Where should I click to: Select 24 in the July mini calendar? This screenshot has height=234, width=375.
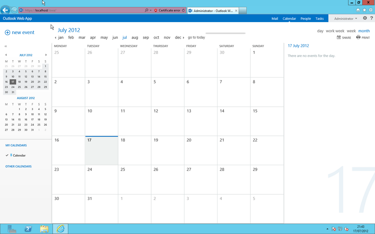(13, 87)
